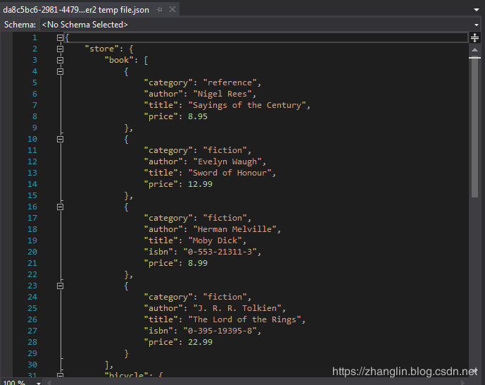485x385 pixels.
Task: Click the isbn value "0-553-21311-3"
Action: tap(220, 252)
